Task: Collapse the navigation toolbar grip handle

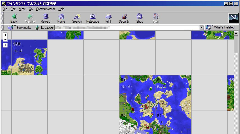Action: point(2,18)
